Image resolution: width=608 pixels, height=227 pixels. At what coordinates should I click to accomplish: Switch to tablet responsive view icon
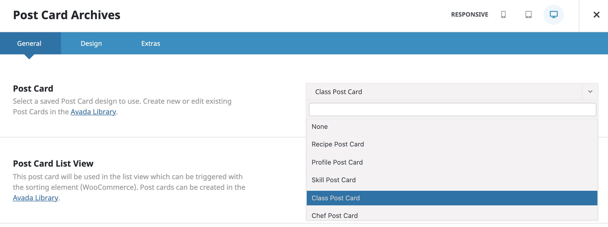coord(528,15)
